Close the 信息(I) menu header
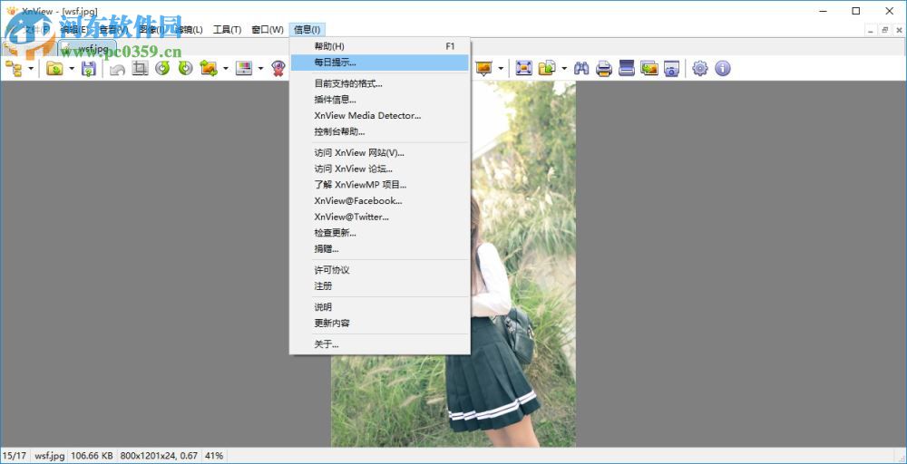Image resolution: width=907 pixels, height=464 pixels. click(x=309, y=30)
